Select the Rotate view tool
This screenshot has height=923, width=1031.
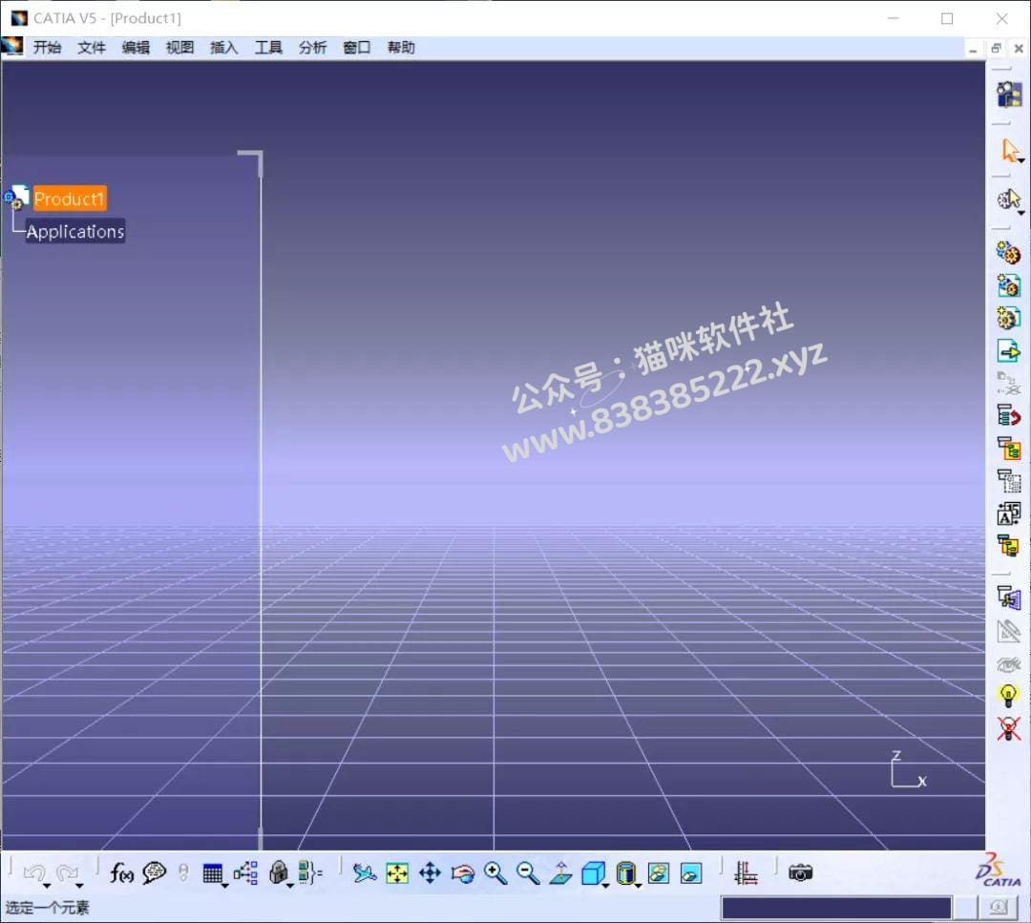coord(463,873)
